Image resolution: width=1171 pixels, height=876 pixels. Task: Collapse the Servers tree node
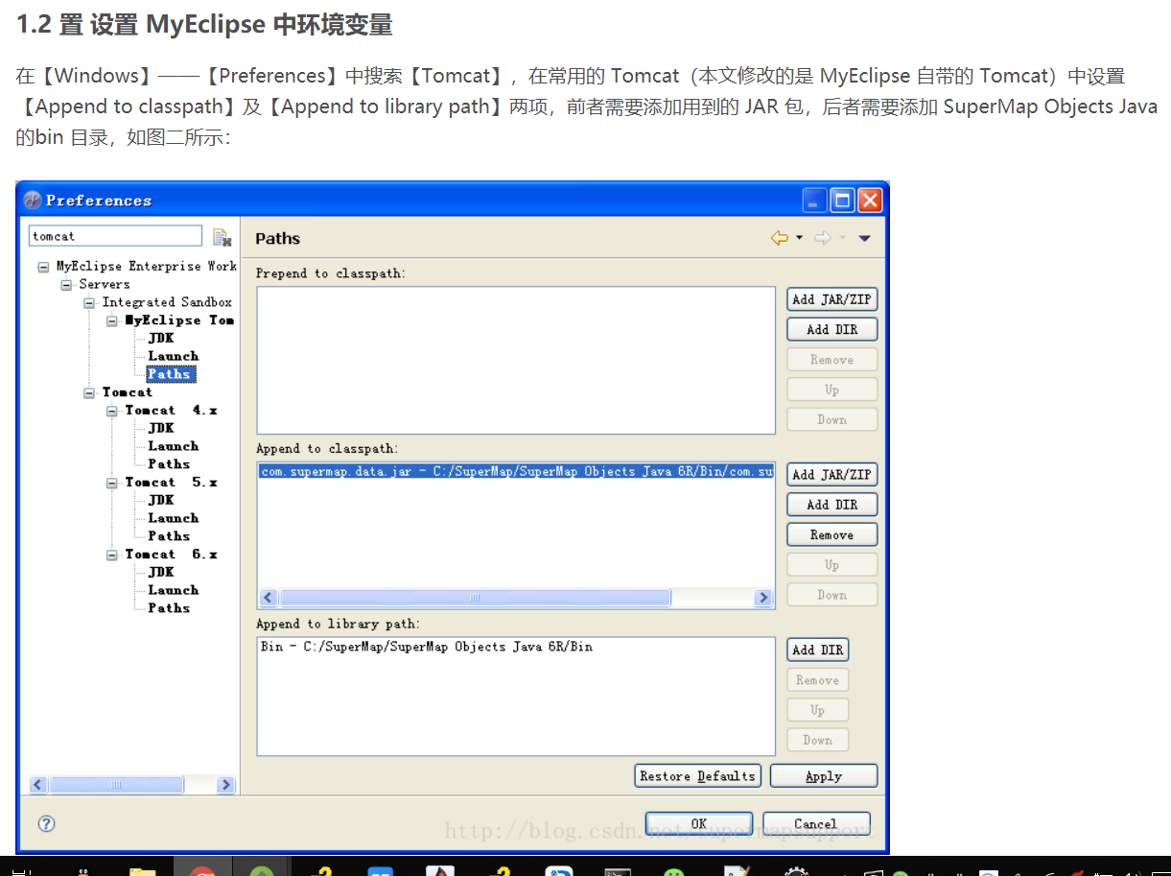tap(66, 285)
